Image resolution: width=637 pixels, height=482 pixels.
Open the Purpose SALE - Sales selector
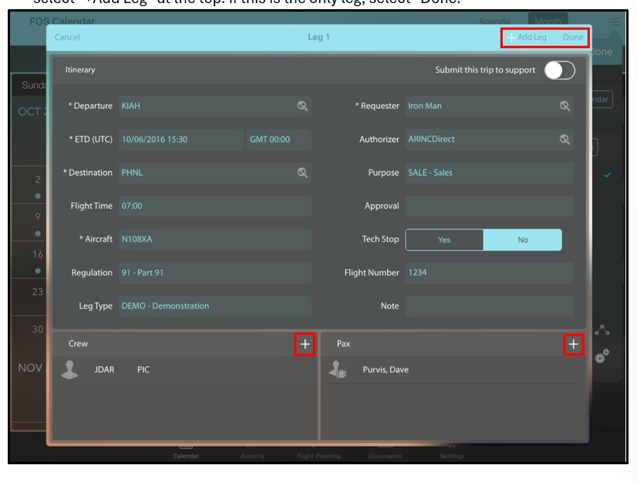point(489,173)
